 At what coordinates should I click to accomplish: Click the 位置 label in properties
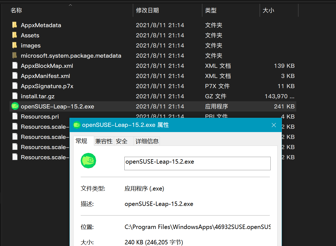(87, 227)
